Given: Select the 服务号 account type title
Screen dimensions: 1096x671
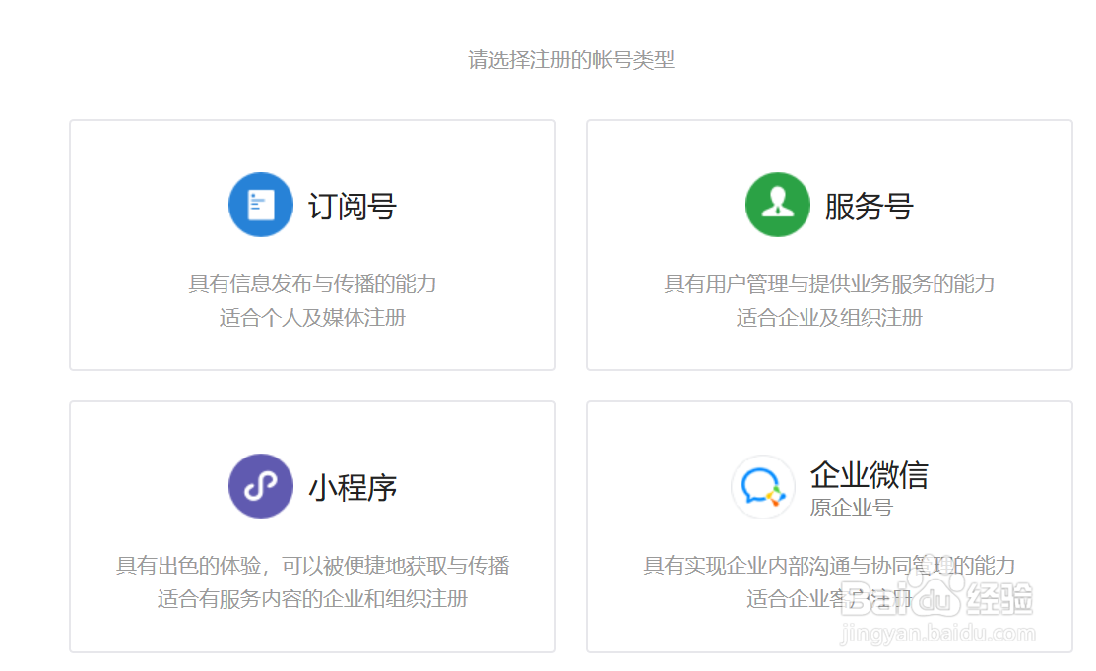Looking at the screenshot, I should (869, 207).
